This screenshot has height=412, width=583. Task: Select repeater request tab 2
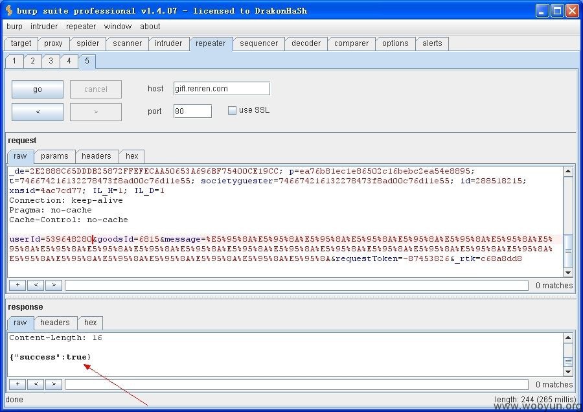(33, 61)
